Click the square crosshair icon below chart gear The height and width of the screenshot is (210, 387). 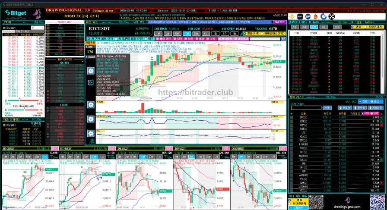[91, 82]
